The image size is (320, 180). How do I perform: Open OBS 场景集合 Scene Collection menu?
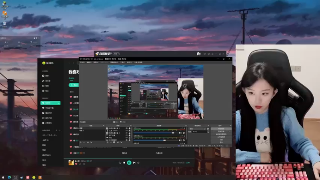click(114, 62)
